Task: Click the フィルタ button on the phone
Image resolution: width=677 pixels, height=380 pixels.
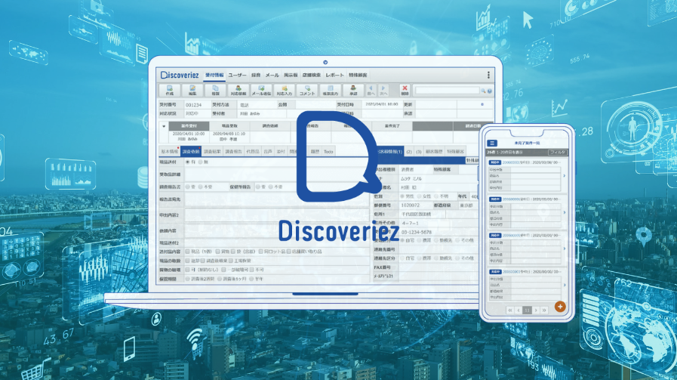Action: pos(558,152)
